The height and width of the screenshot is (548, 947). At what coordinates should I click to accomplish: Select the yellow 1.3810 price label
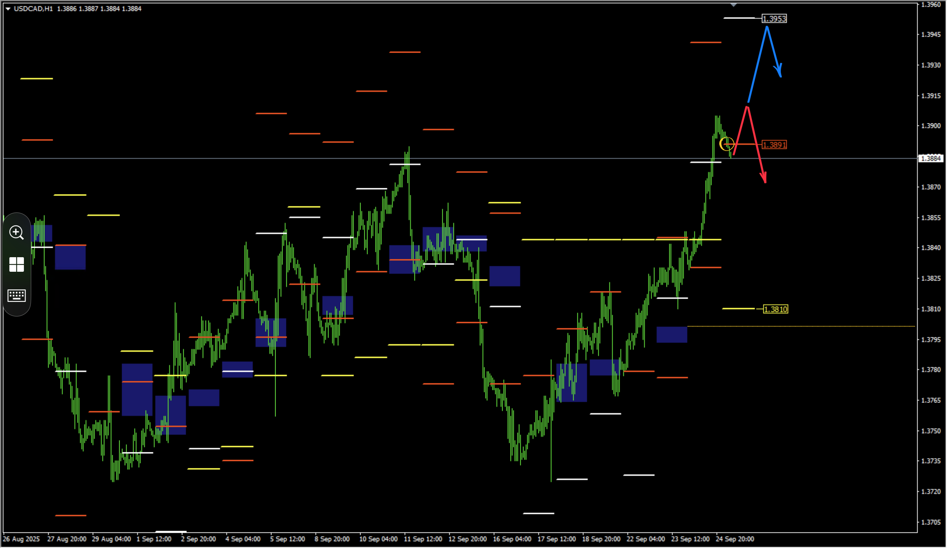pyautogui.click(x=776, y=309)
